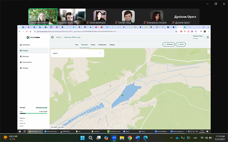This screenshot has height=142, width=228.
Task: Expand the Layers panel dropdown
Action: 100,53
